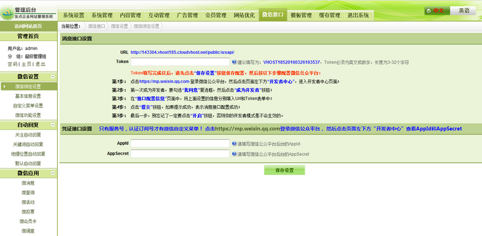The image size is (482, 236).
Task: Open the 互动管理 top menu
Action: [159, 15]
